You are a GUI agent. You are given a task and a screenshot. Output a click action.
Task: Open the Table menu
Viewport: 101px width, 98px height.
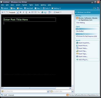[31, 5]
